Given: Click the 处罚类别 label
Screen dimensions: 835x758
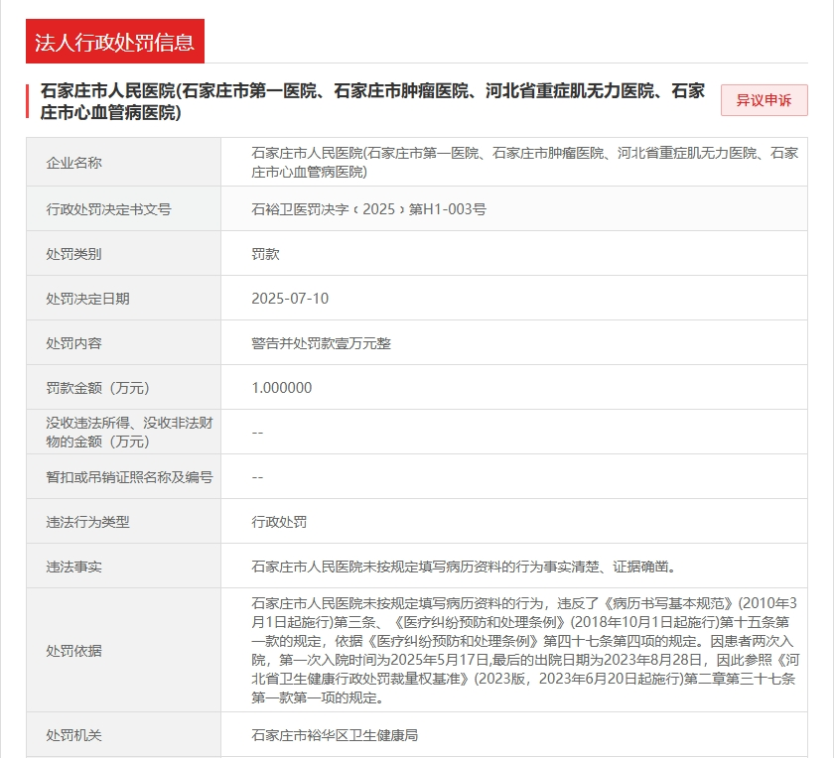Looking at the screenshot, I should pos(74,254).
